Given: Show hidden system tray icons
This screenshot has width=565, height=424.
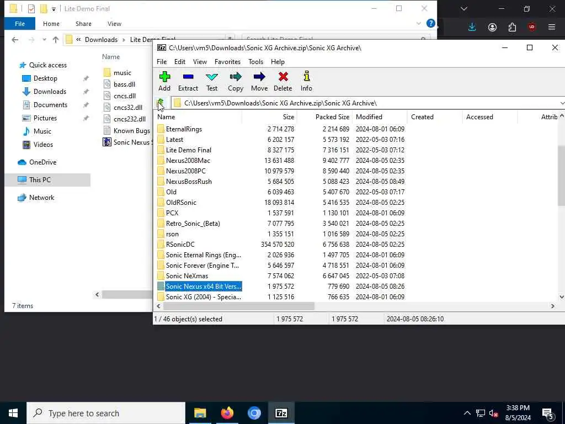Looking at the screenshot, I should click(467, 413).
